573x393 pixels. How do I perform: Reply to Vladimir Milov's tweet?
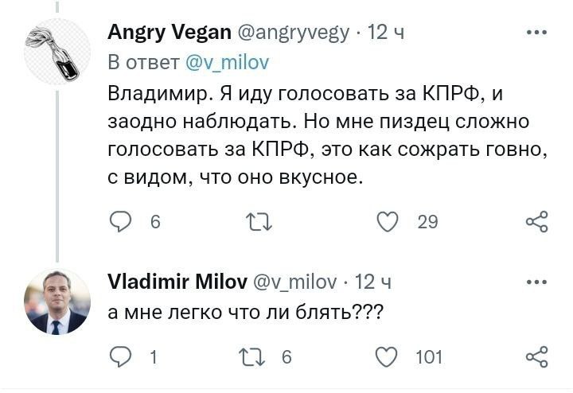click(119, 357)
